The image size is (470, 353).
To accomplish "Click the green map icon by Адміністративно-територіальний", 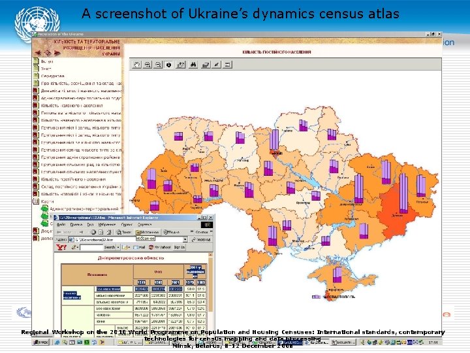I will coord(44,209).
